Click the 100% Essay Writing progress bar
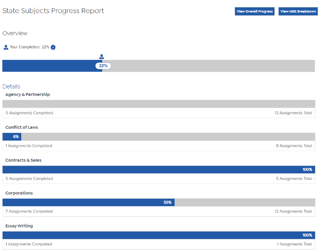This screenshot has width=319, height=252. 159,235
